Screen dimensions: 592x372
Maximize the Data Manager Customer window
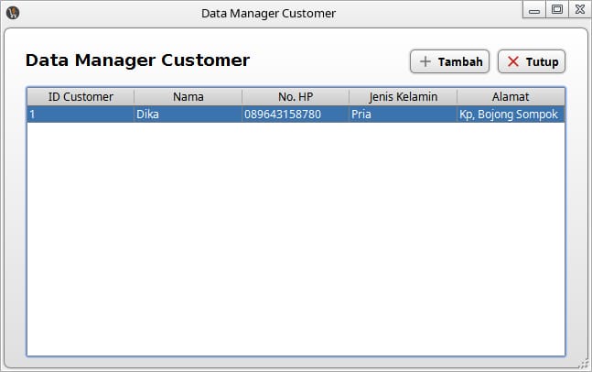(x=557, y=10)
